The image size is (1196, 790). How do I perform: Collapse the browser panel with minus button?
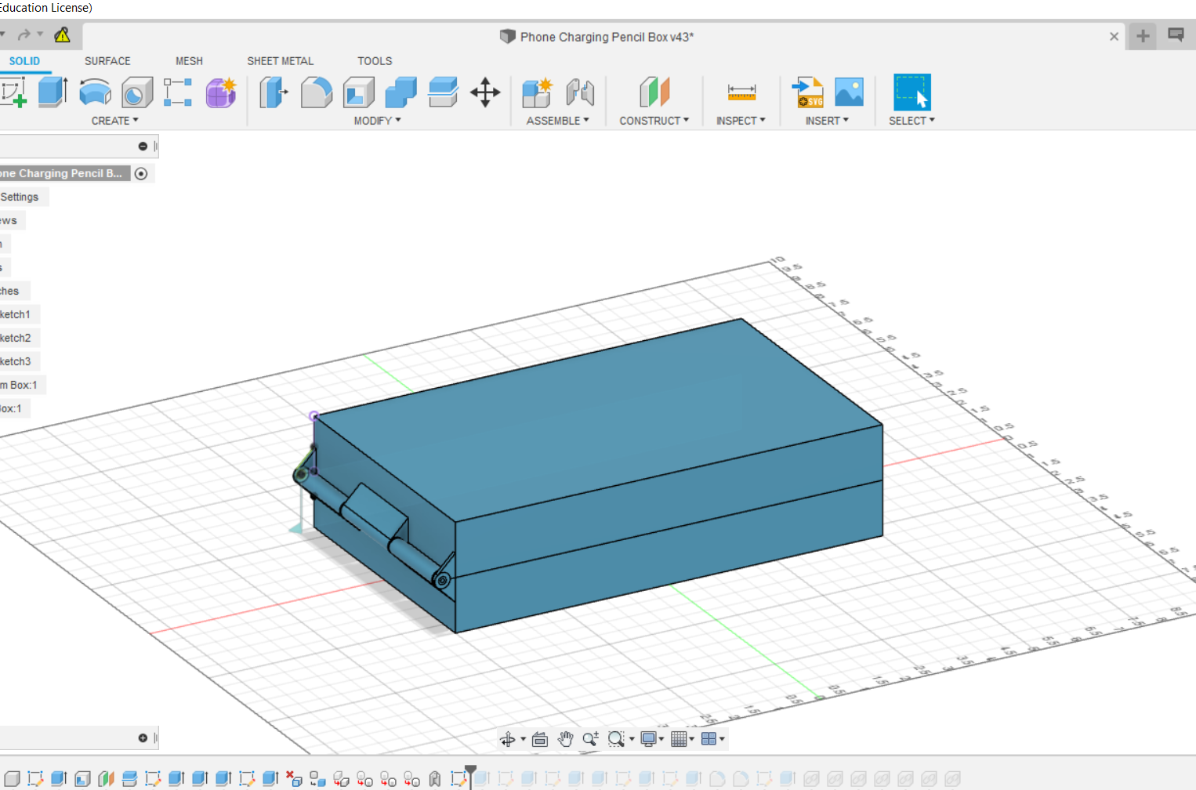pos(143,147)
